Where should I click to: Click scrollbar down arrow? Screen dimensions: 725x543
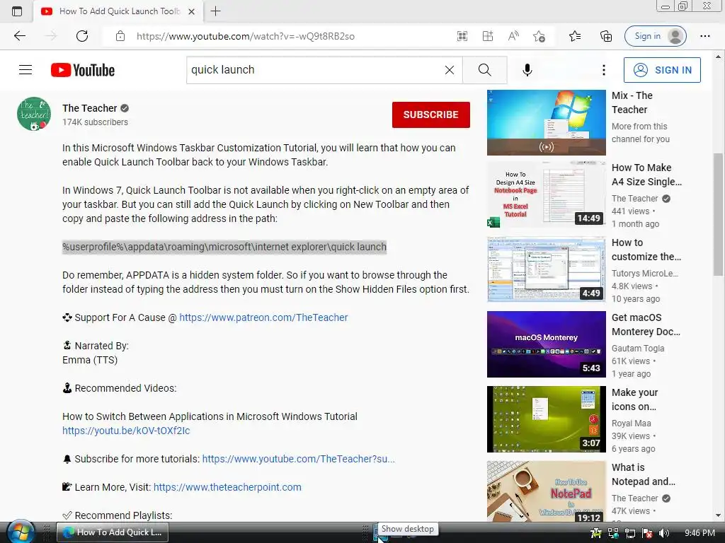pyautogui.click(x=718, y=515)
